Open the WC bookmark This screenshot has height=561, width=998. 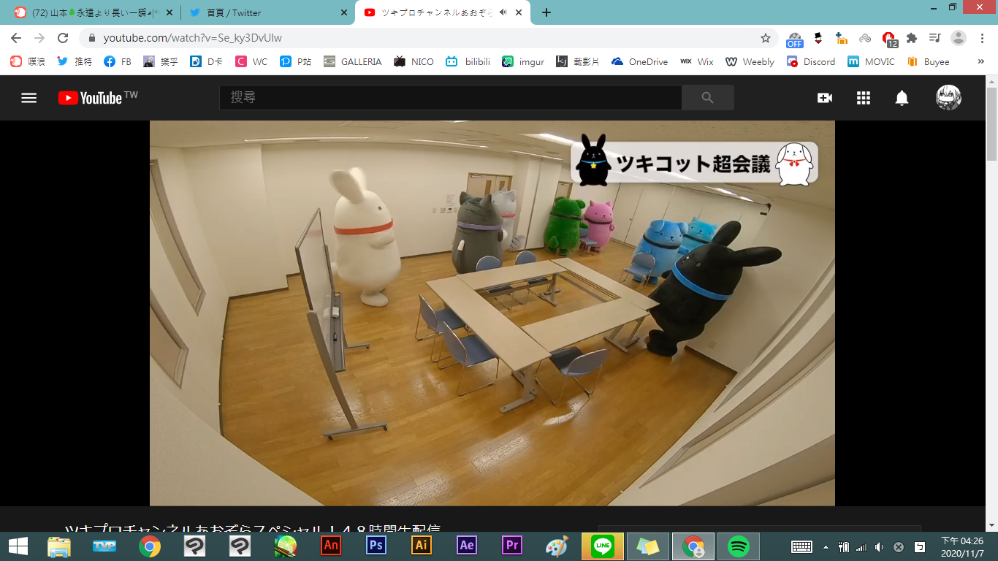point(251,62)
